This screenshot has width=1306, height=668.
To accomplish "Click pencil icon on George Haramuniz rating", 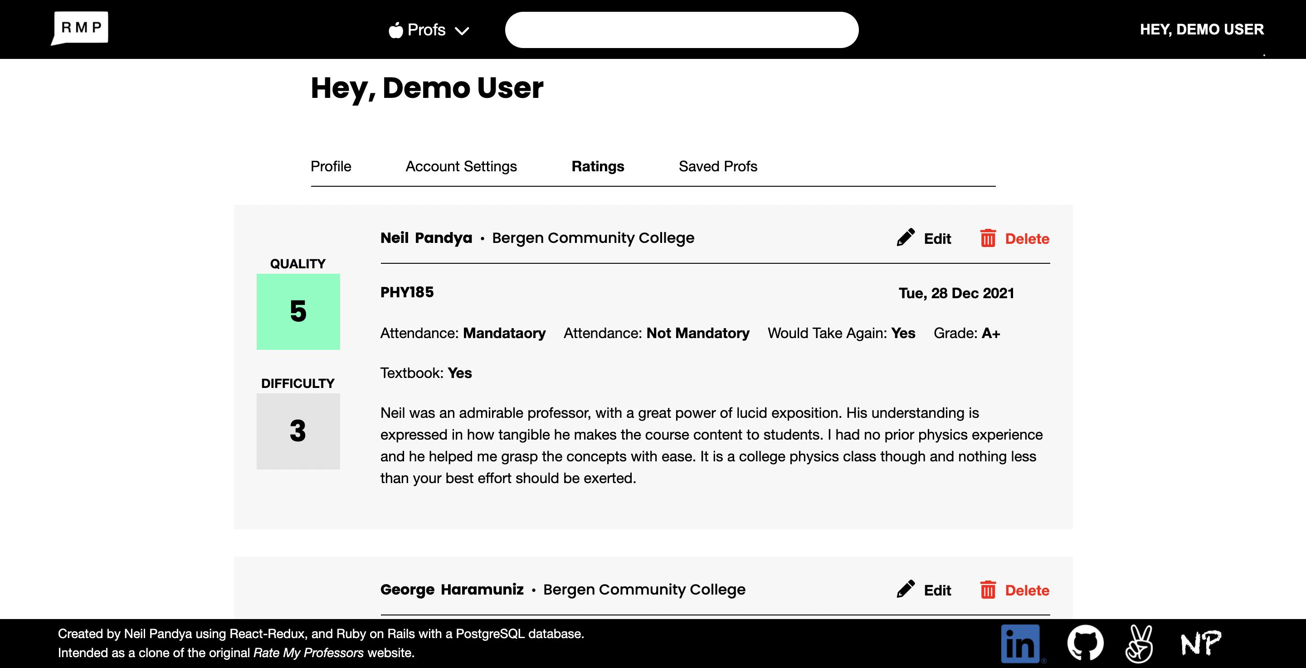I will 906,590.
